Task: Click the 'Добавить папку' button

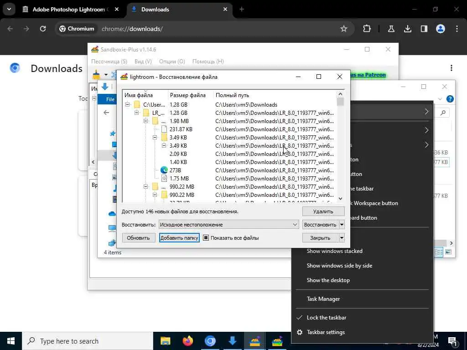Action: click(179, 238)
